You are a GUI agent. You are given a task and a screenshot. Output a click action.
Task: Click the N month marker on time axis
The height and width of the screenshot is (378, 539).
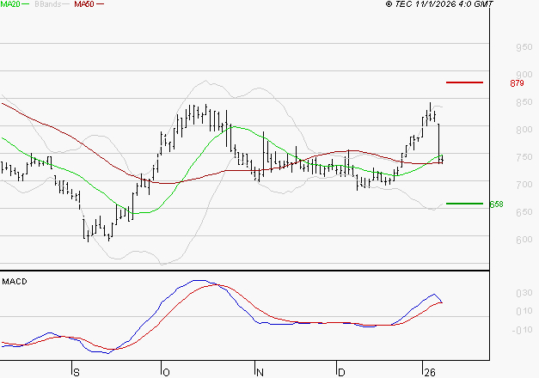tap(259, 372)
